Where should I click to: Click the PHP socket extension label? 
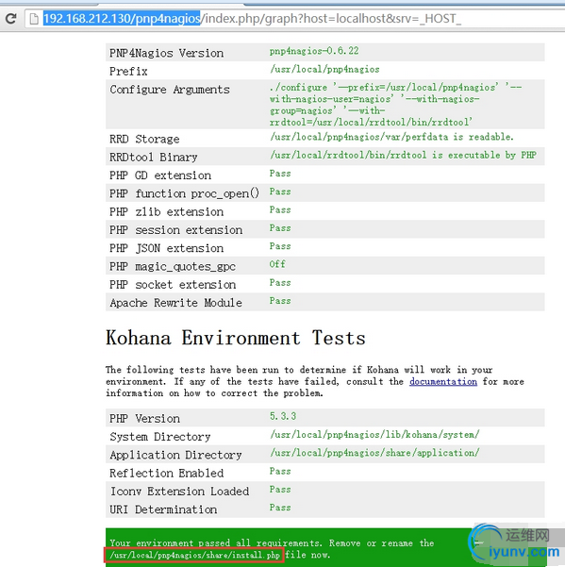(x=173, y=285)
